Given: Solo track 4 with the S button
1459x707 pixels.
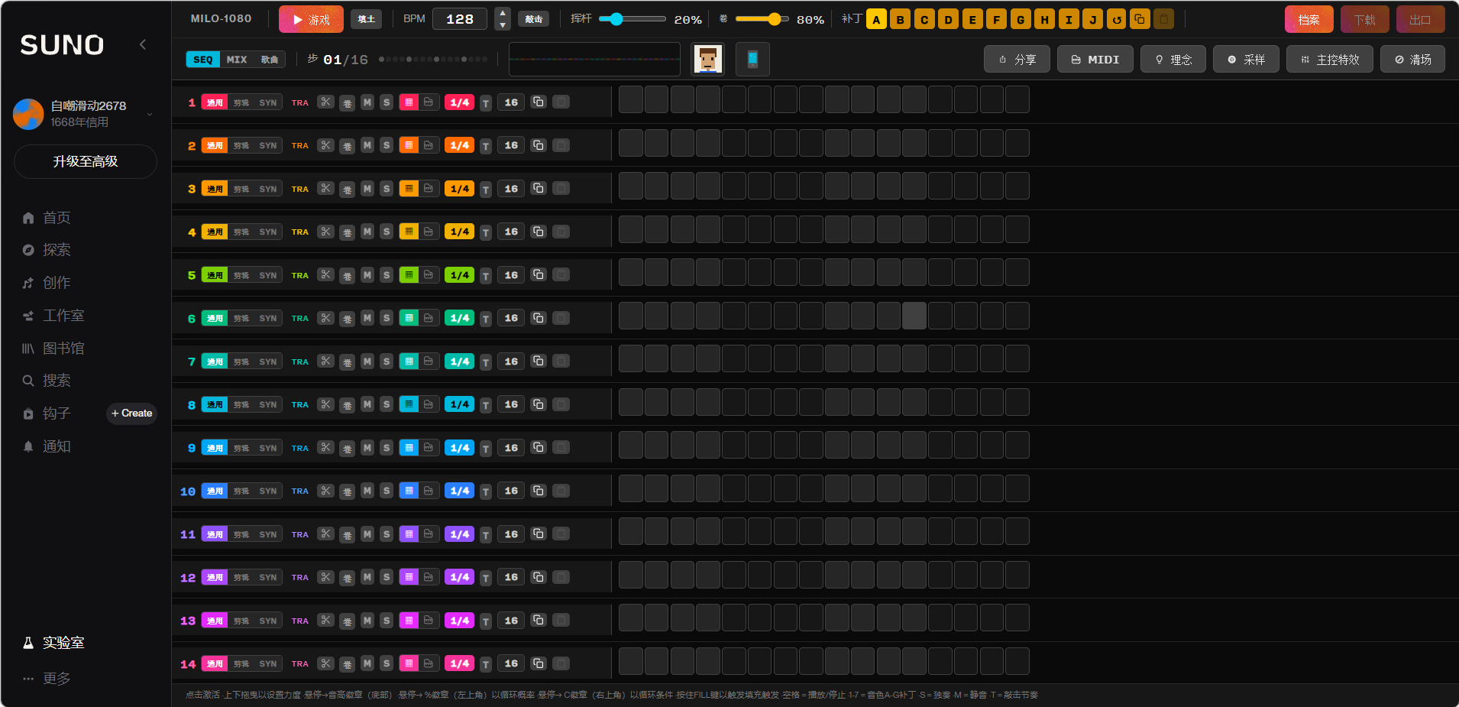Looking at the screenshot, I should [387, 232].
